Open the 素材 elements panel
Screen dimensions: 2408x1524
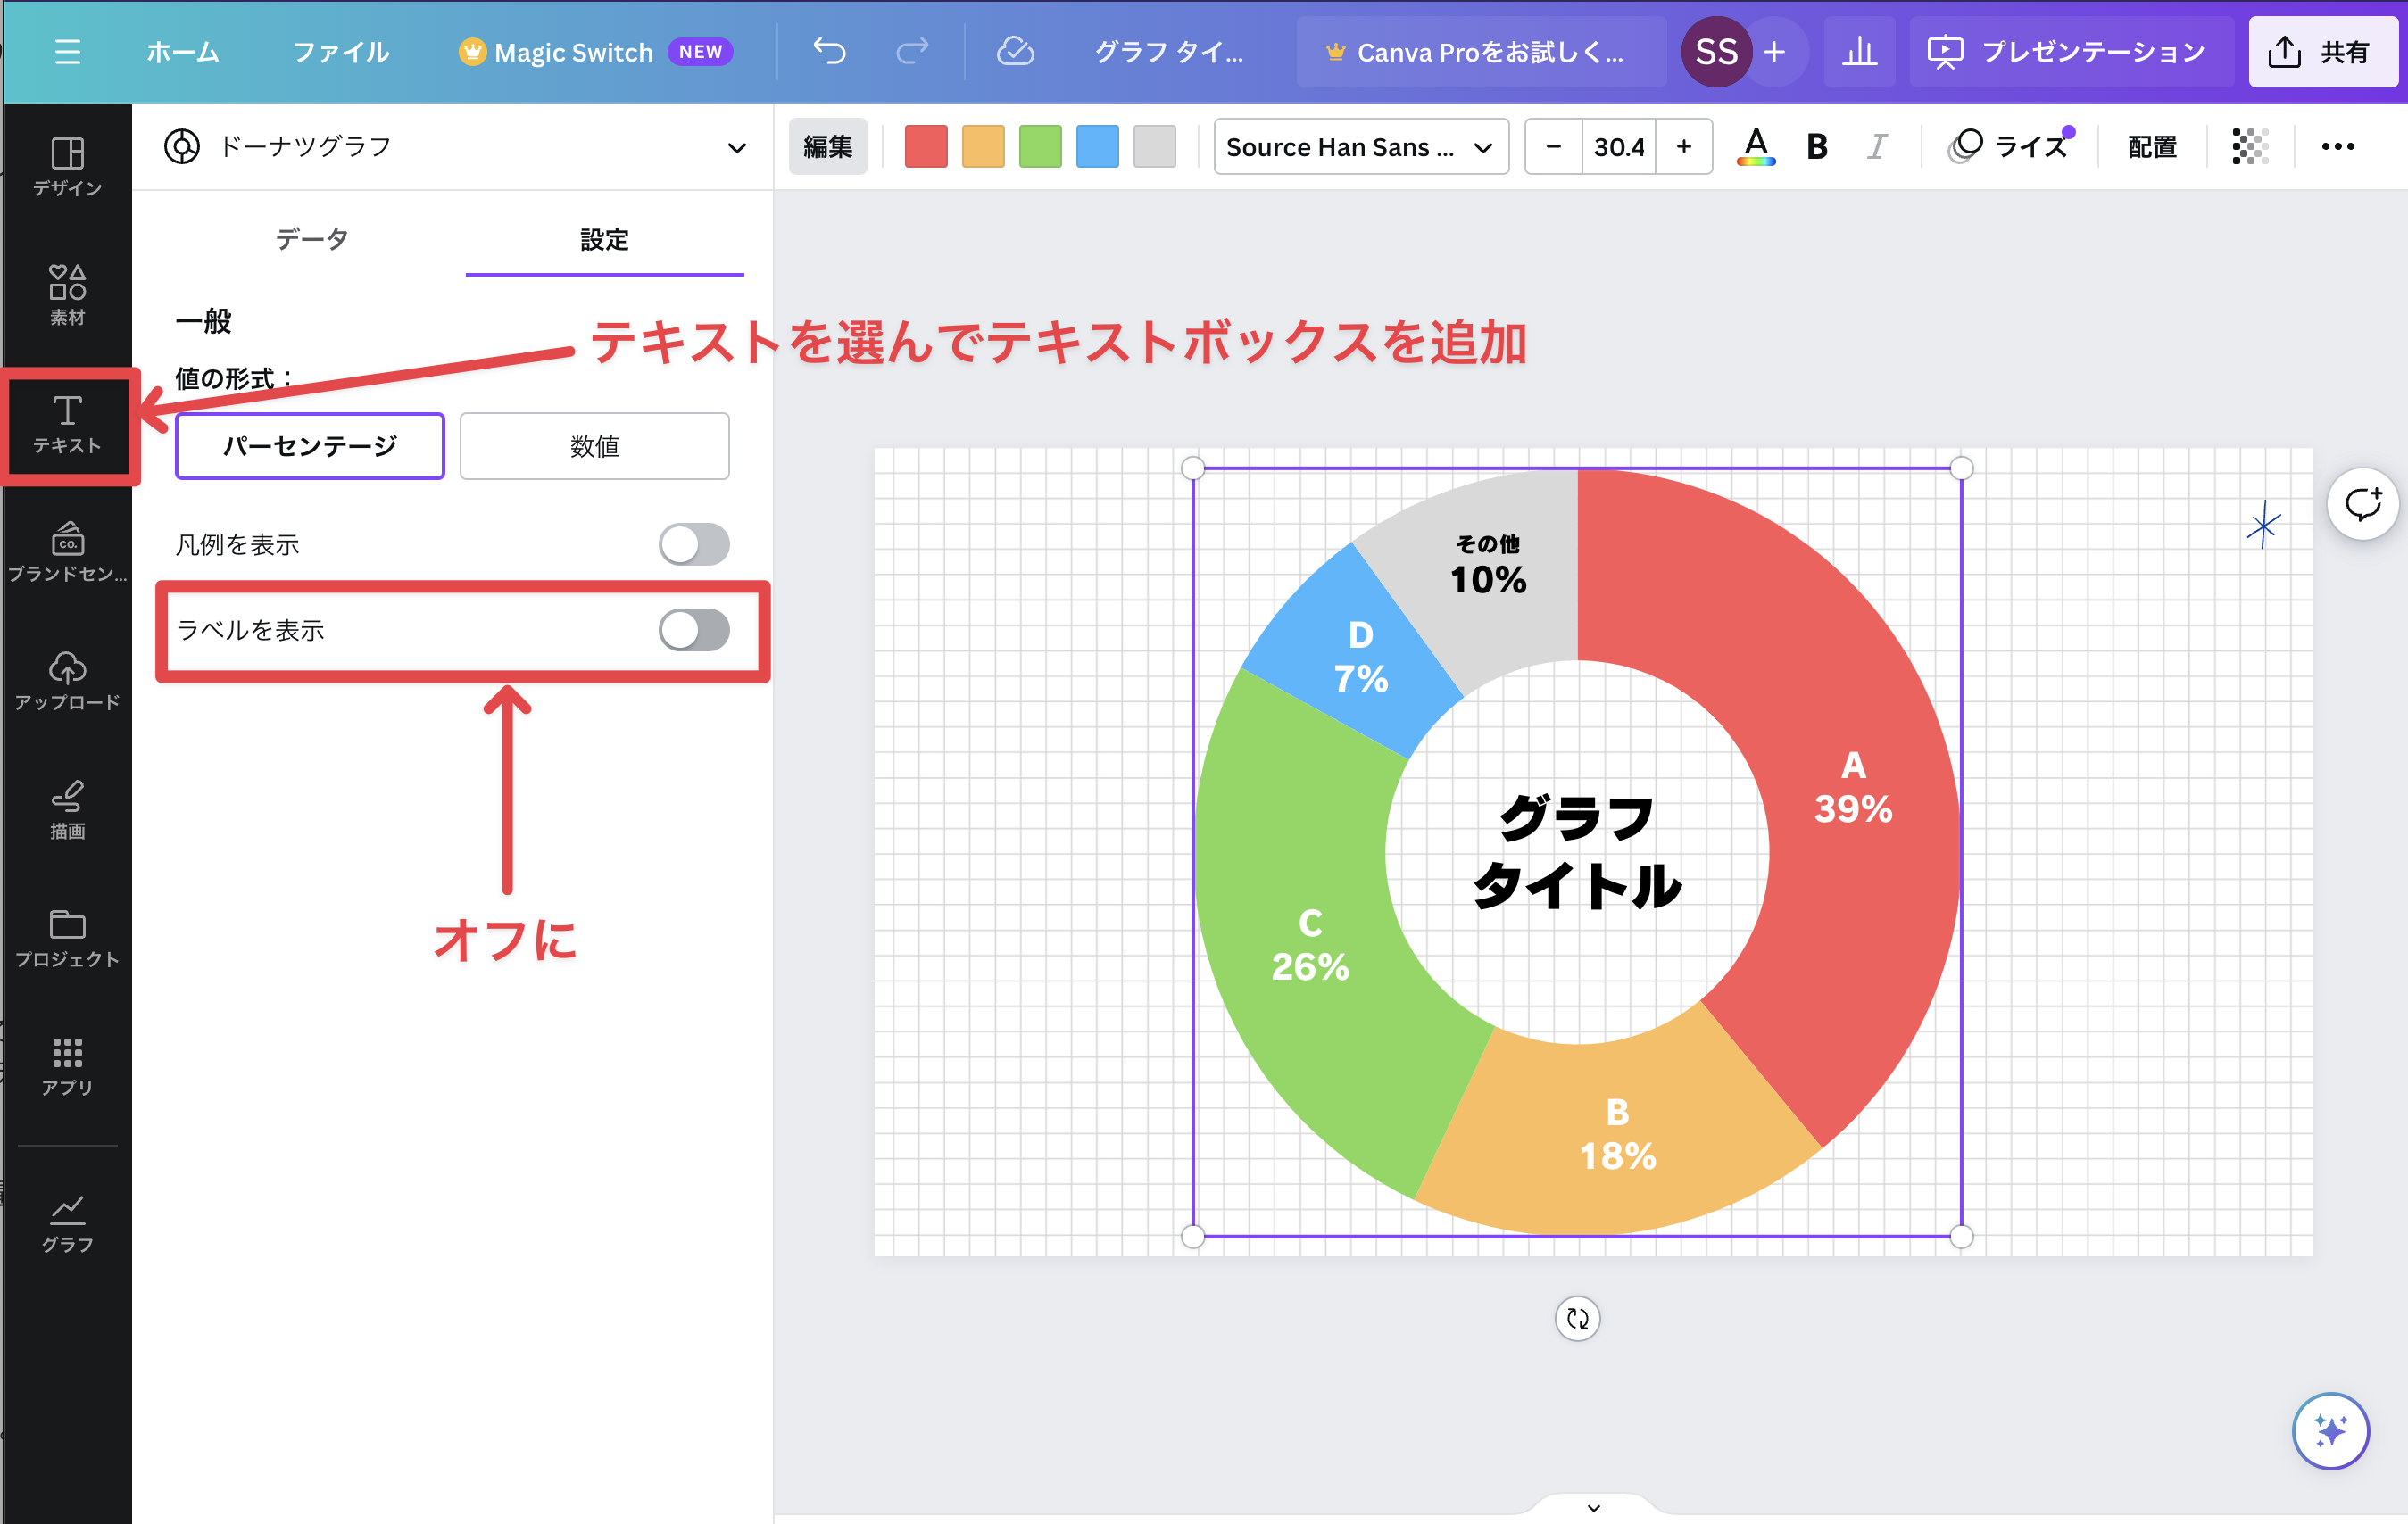pyautogui.click(x=67, y=295)
